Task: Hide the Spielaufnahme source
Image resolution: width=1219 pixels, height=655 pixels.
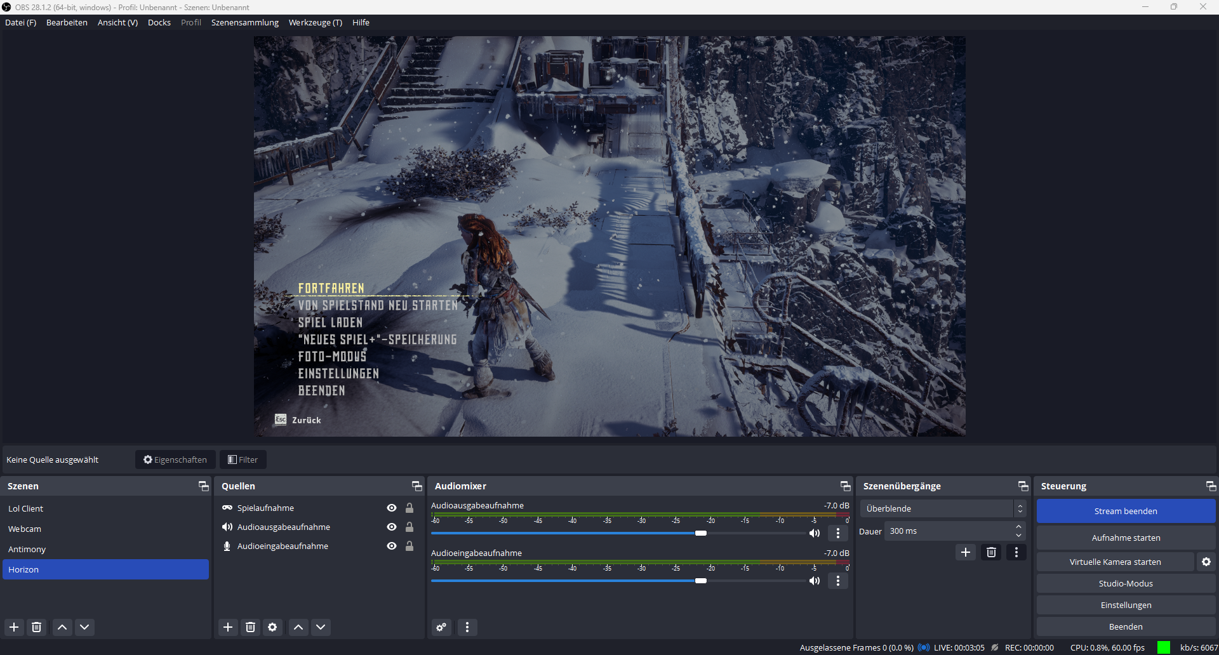Action: 392,508
